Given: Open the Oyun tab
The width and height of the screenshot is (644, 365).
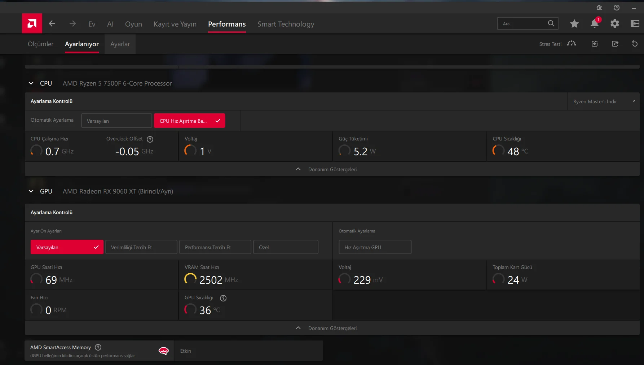Looking at the screenshot, I should click(133, 24).
